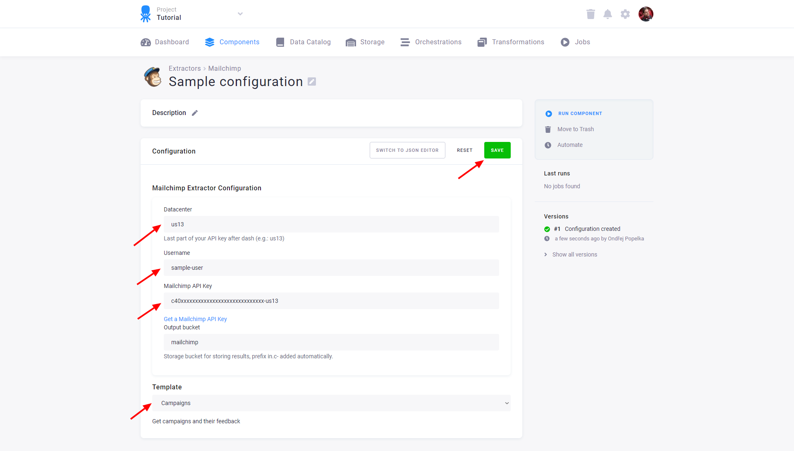
Task: Reset the configuration changes
Action: coord(465,150)
